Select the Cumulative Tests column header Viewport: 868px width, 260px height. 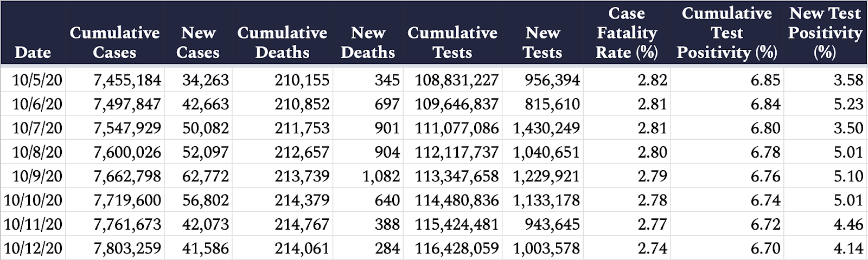tap(452, 42)
